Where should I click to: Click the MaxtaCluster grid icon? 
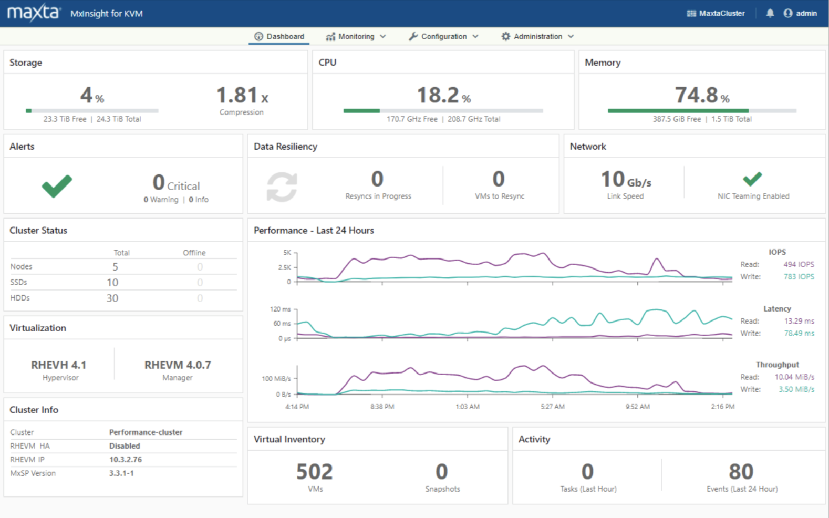coord(691,14)
